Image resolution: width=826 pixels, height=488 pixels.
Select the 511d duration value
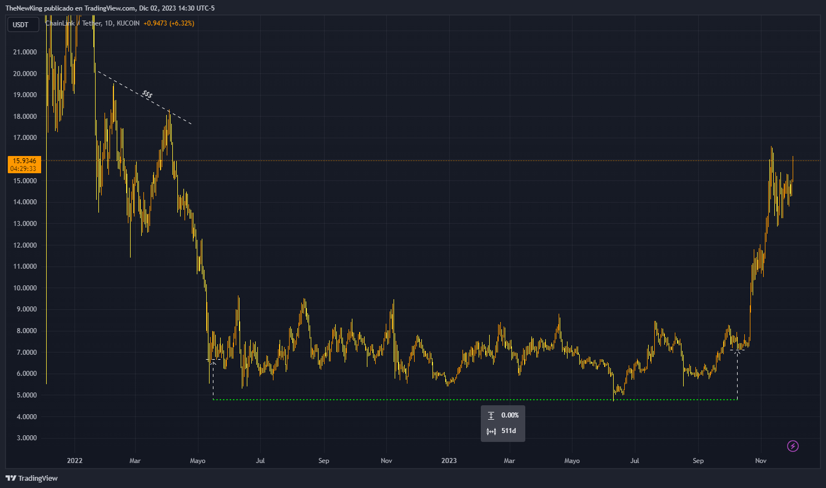pyautogui.click(x=509, y=431)
